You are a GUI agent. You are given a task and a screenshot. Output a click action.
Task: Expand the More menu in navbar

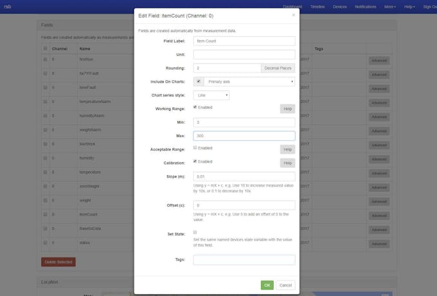(x=390, y=6)
